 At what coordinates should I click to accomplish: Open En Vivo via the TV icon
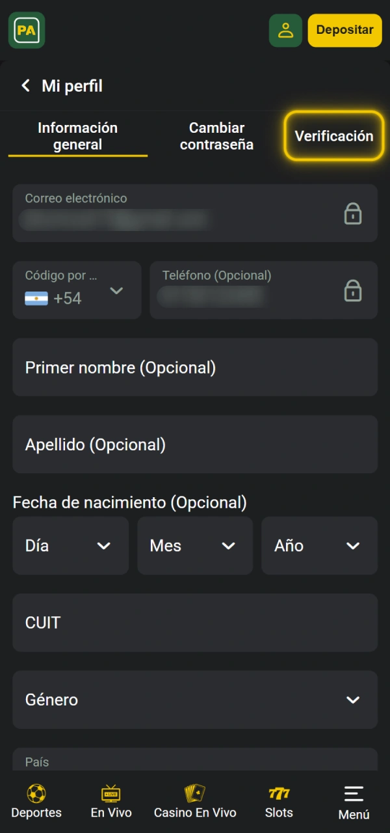click(110, 794)
